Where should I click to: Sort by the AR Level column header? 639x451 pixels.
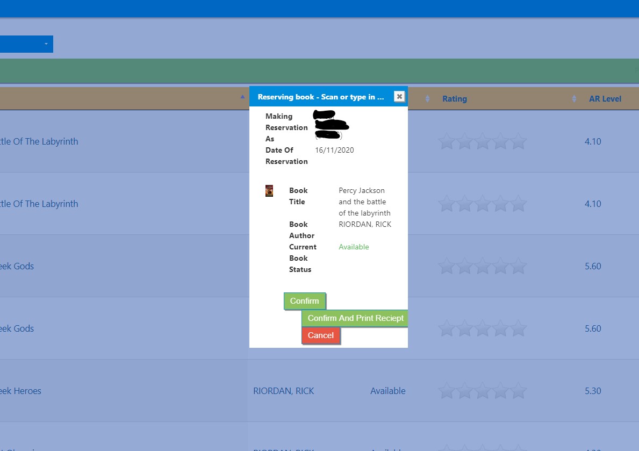[x=605, y=99]
